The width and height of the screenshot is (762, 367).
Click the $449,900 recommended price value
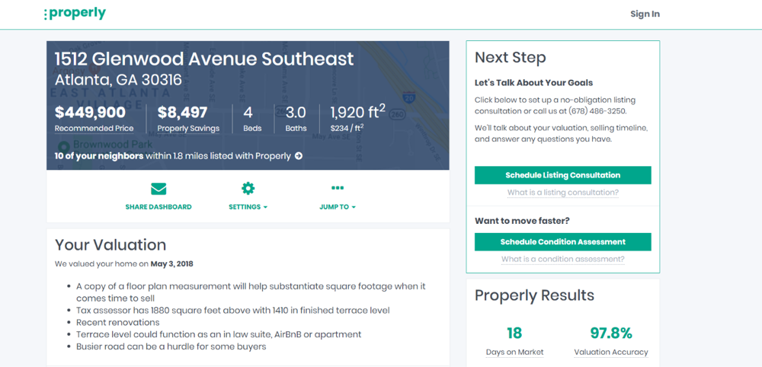90,113
